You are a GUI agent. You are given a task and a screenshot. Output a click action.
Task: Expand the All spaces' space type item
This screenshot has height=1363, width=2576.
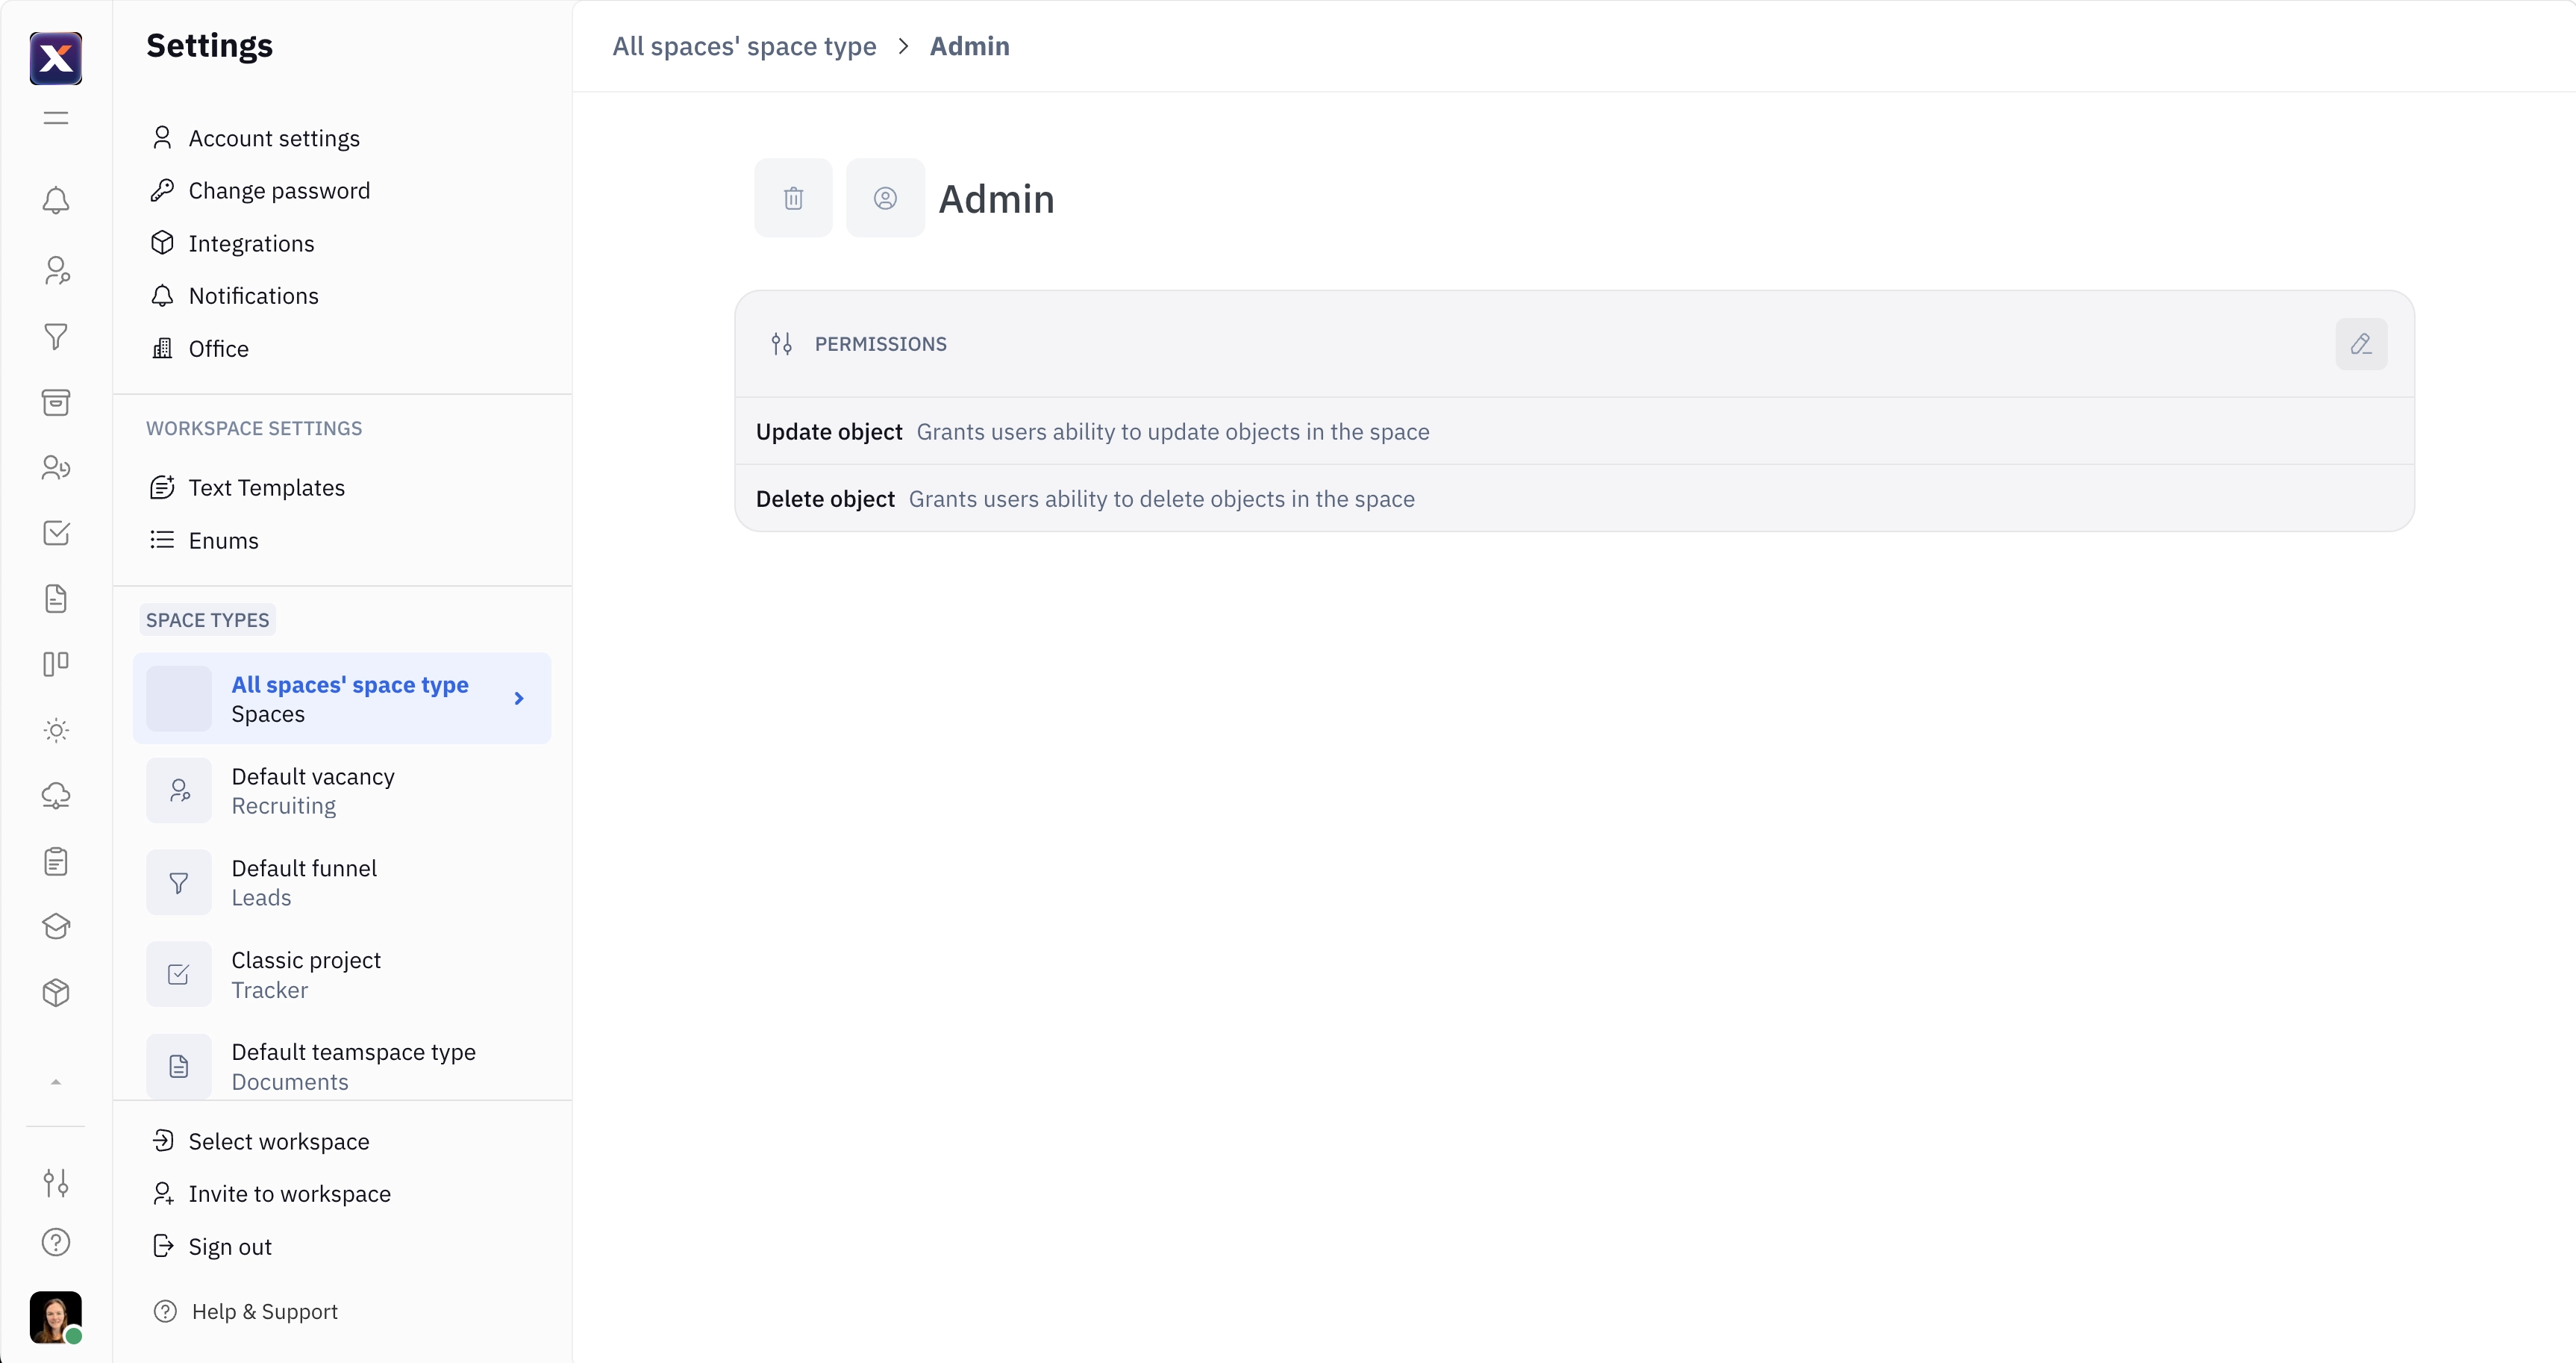tap(519, 699)
